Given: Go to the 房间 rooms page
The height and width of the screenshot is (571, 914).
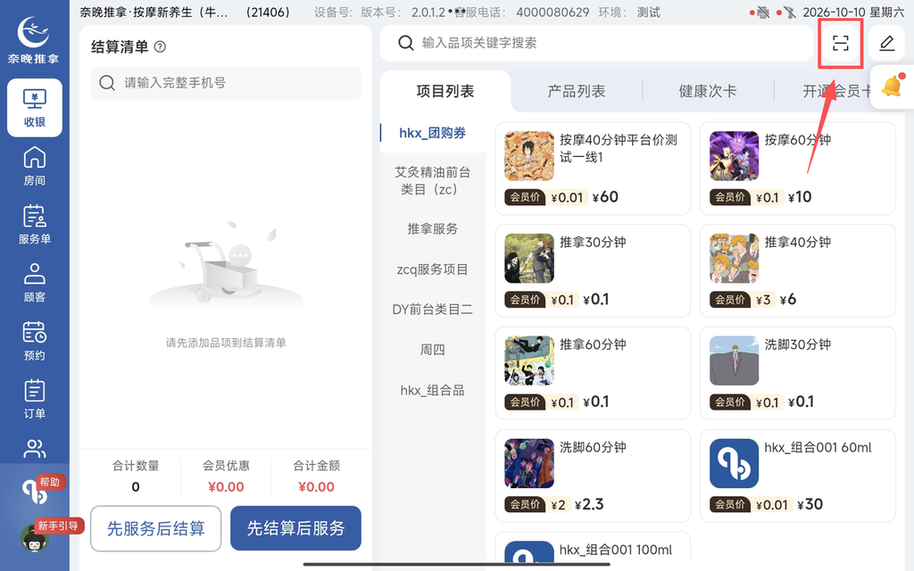Looking at the screenshot, I should [35, 166].
